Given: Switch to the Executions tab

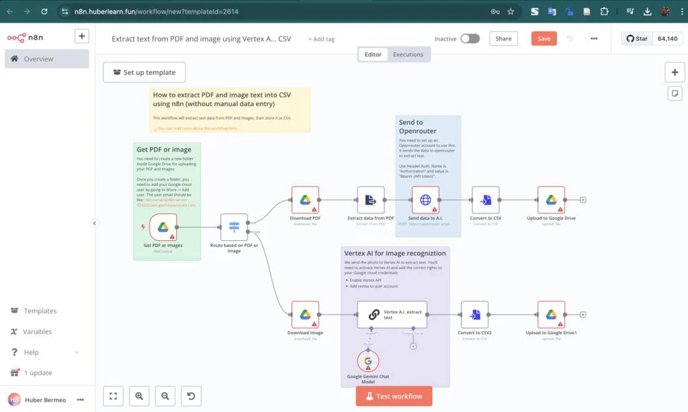Looking at the screenshot, I should (408, 54).
